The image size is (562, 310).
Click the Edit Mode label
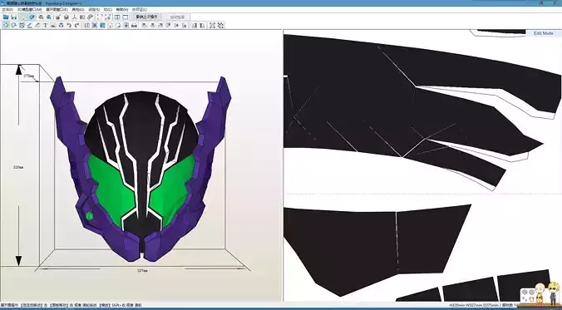click(x=544, y=33)
